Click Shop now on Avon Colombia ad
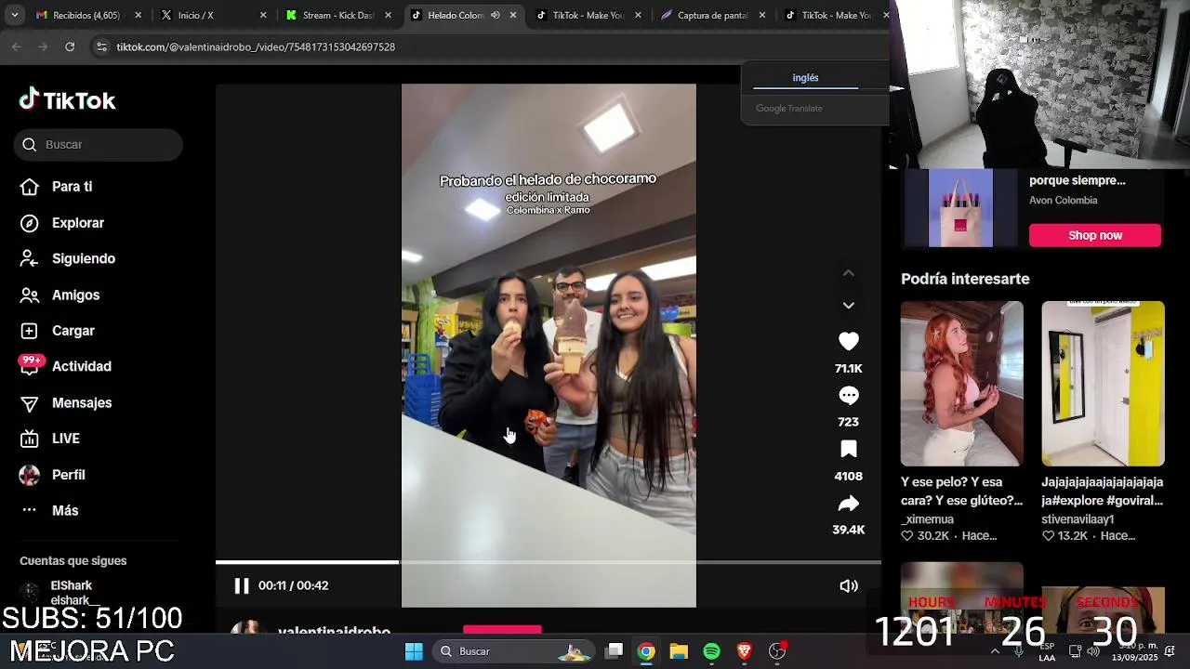Image resolution: width=1190 pixels, height=669 pixels. point(1095,235)
